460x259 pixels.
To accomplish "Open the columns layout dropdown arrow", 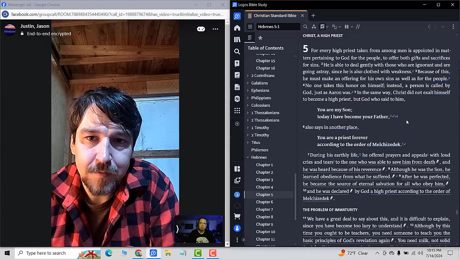I will click(x=351, y=27).
